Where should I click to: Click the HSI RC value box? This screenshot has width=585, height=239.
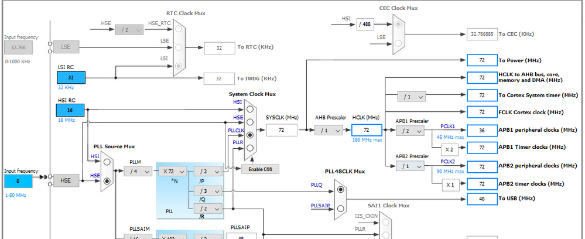pyautogui.click(x=70, y=110)
